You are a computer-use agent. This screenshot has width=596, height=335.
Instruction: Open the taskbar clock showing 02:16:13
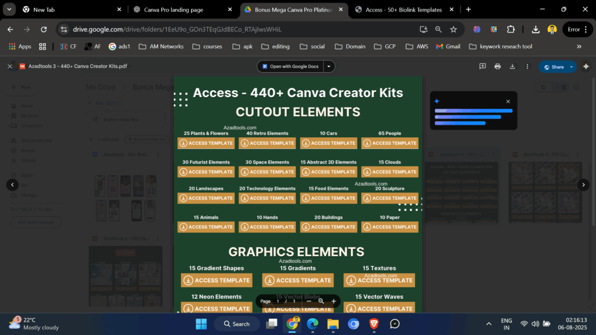572,323
